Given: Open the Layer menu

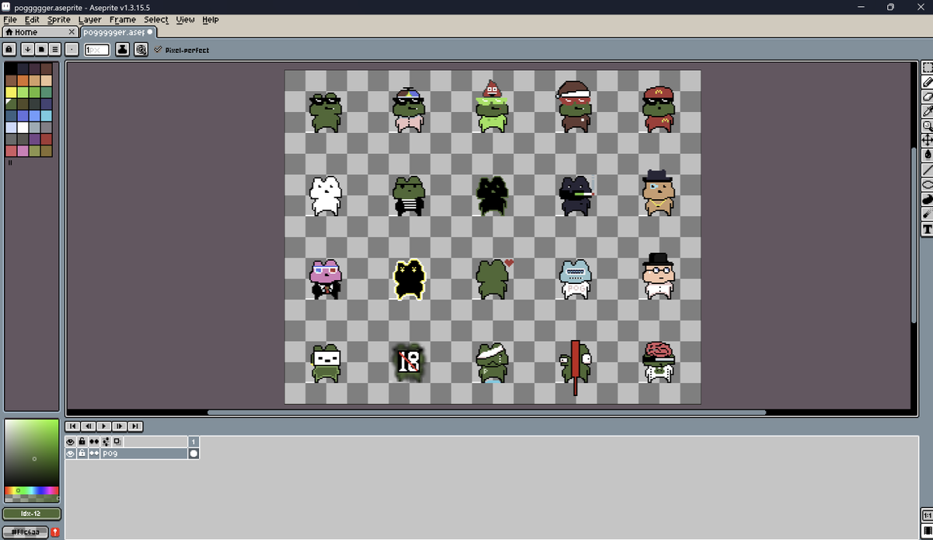Looking at the screenshot, I should pos(90,19).
